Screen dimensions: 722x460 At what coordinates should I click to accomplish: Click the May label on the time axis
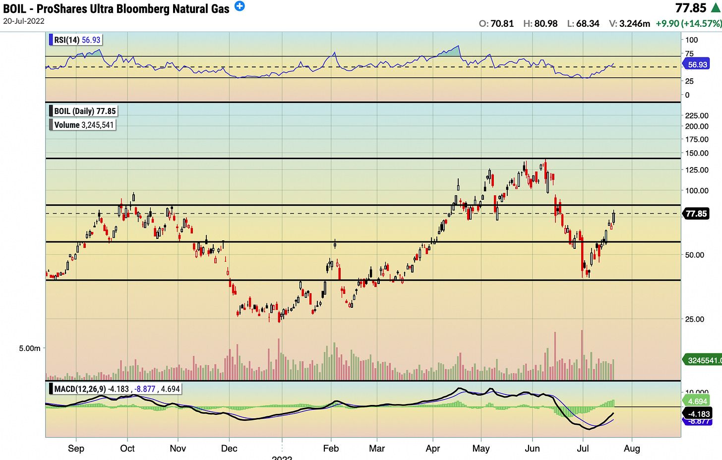[481, 449]
